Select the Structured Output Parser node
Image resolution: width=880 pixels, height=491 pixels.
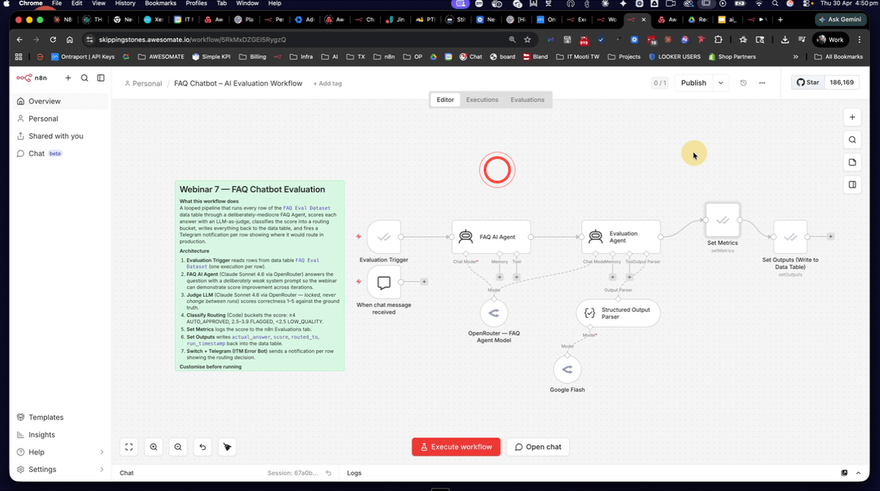pos(618,313)
